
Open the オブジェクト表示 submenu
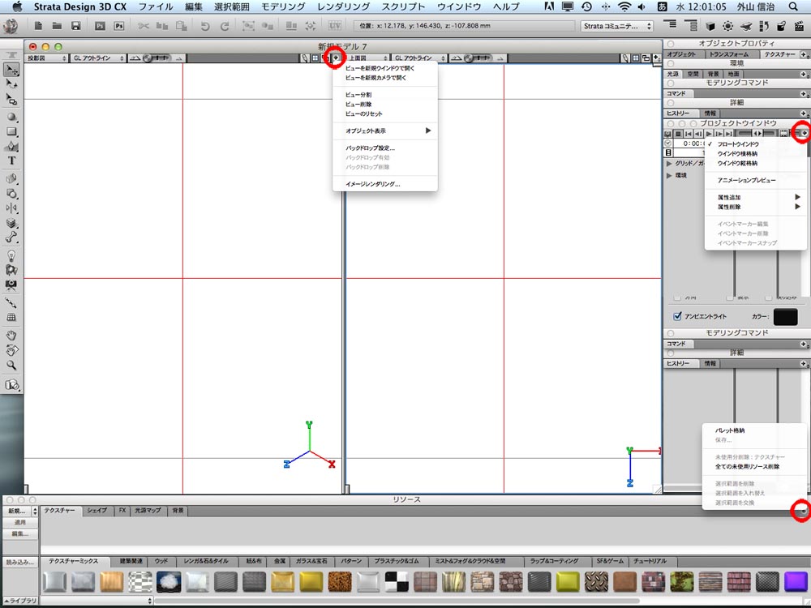pyautogui.click(x=385, y=131)
